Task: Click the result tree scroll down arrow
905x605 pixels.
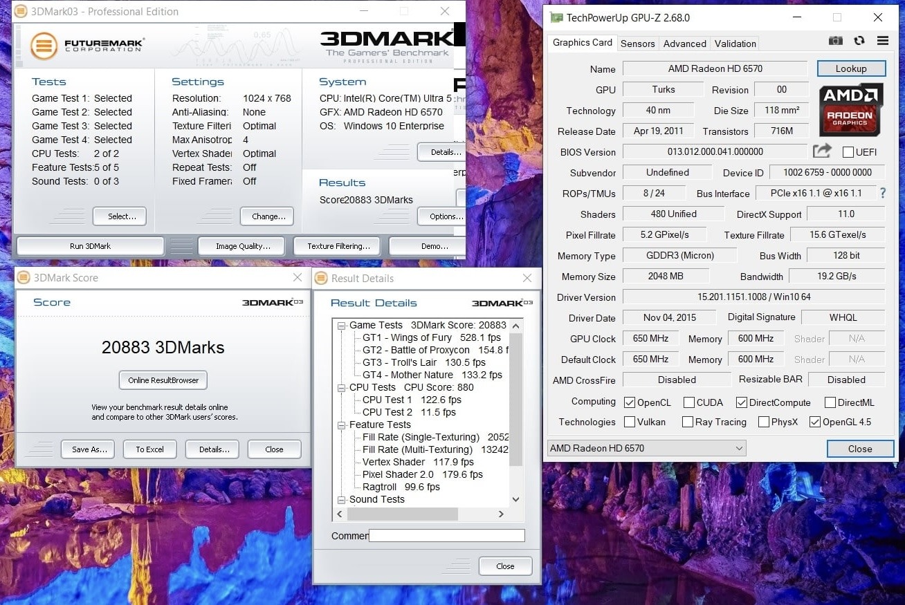Action: point(515,499)
